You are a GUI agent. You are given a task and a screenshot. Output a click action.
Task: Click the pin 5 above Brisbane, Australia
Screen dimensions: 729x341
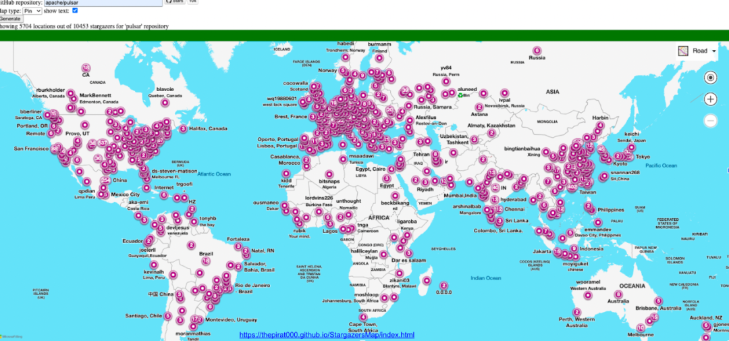click(658, 301)
